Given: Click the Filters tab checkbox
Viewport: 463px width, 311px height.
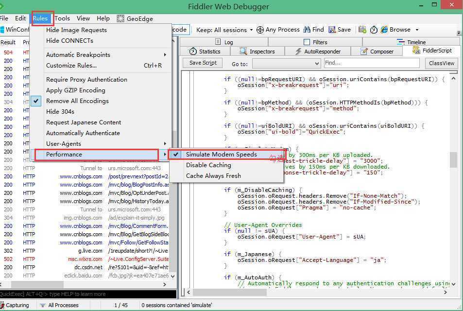Looking at the screenshot, I should click(x=307, y=42).
